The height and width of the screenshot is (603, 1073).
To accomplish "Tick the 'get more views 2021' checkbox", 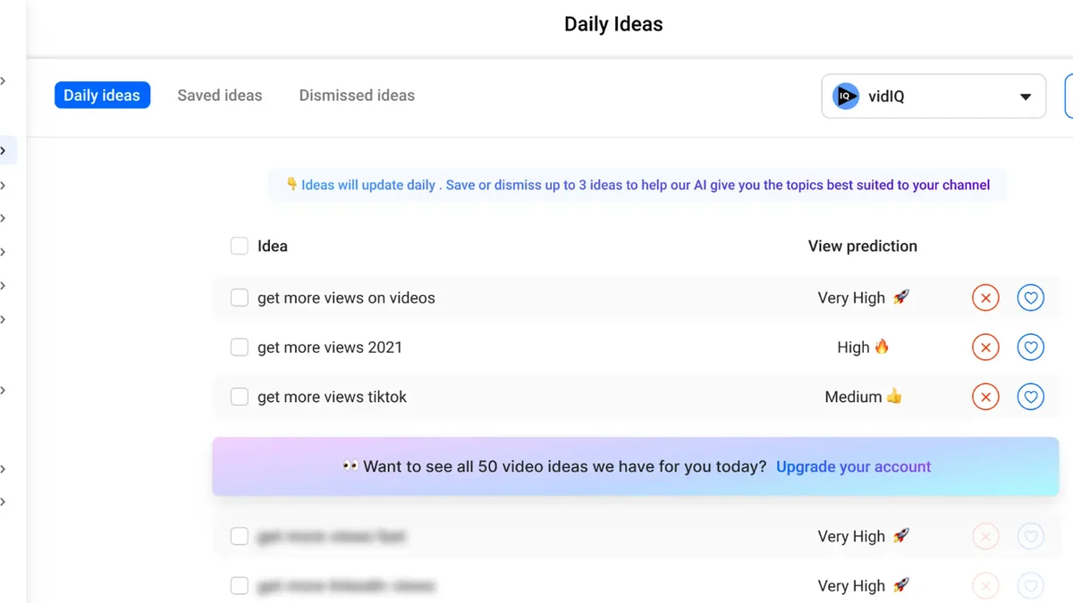I will click(240, 348).
